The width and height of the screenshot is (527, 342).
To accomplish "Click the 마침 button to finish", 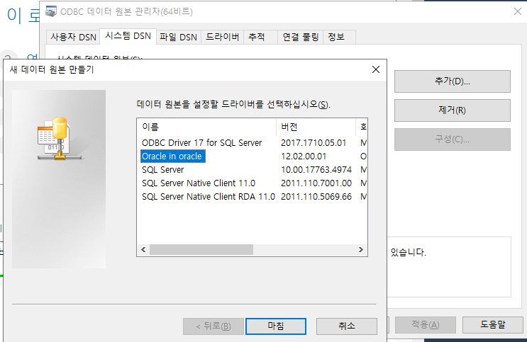I will (x=276, y=326).
